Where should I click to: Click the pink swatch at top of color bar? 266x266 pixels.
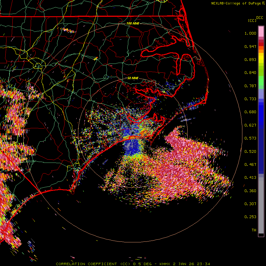261,32
